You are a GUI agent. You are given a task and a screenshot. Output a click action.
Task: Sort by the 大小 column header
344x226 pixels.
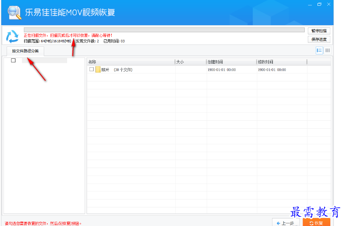(x=190, y=62)
